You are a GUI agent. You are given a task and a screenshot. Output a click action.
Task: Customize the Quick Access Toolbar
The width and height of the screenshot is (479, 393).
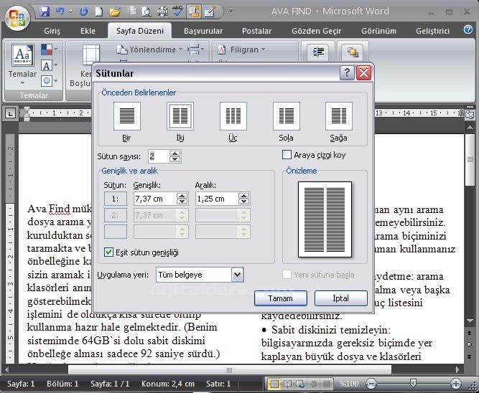tap(231, 11)
